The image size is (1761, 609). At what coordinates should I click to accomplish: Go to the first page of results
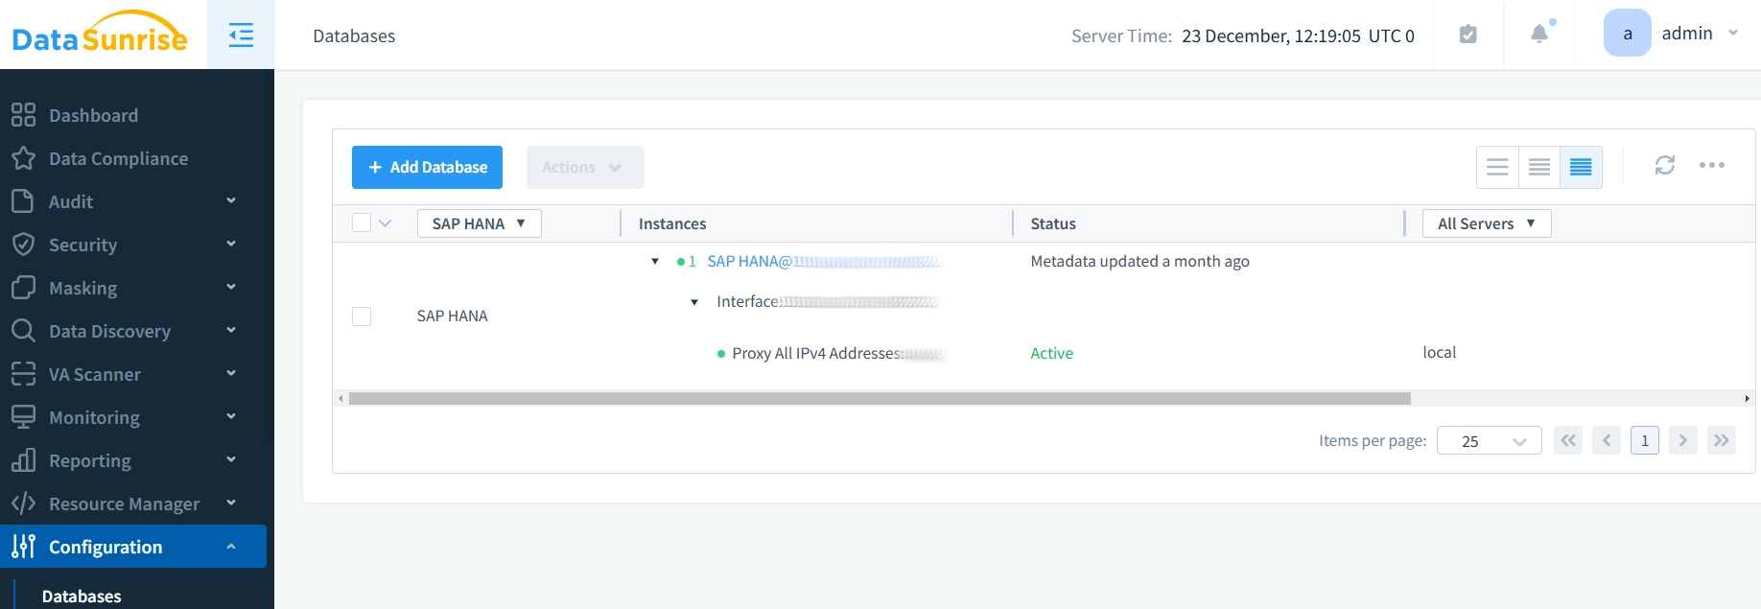(1568, 440)
